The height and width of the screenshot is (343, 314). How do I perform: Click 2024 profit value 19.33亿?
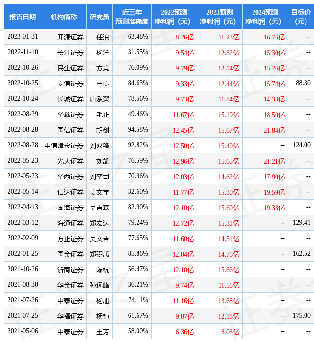tap(274, 208)
